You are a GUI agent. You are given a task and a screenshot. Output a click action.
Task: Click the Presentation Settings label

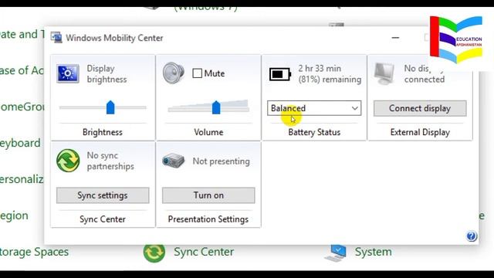tap(208, 219)
